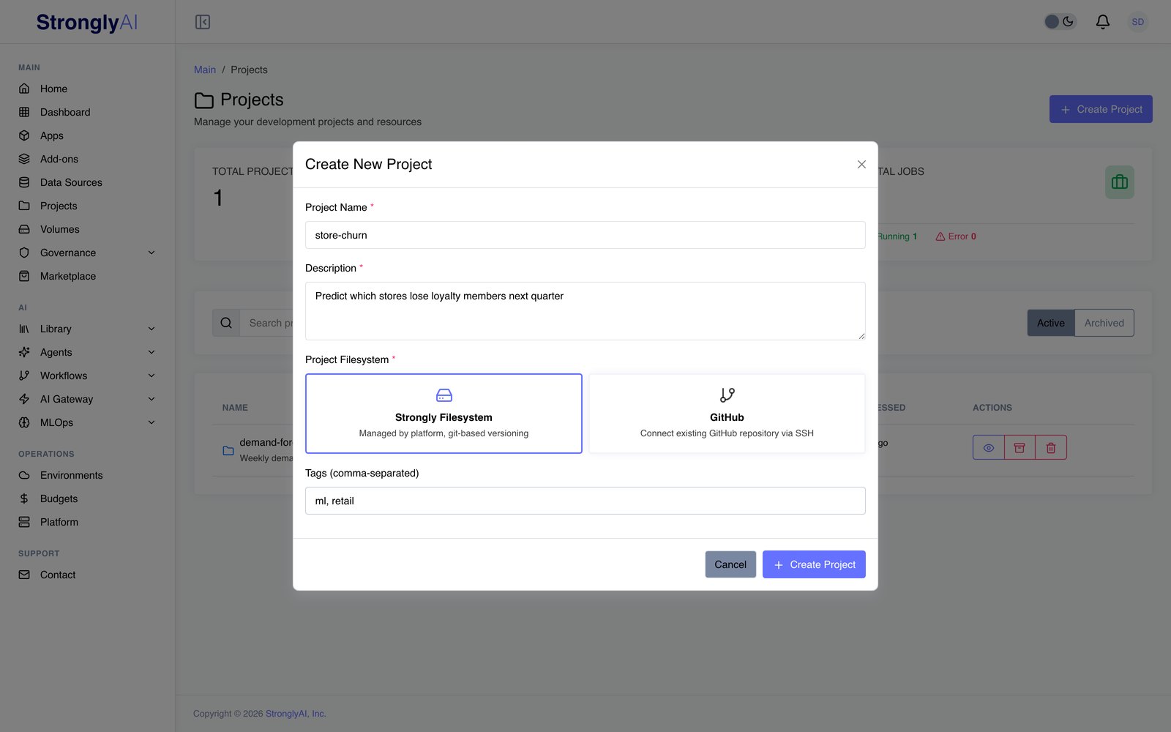The image size is (1171, 732).
Task: Expand the AI Gateway submenu
Action: point(151,399)
